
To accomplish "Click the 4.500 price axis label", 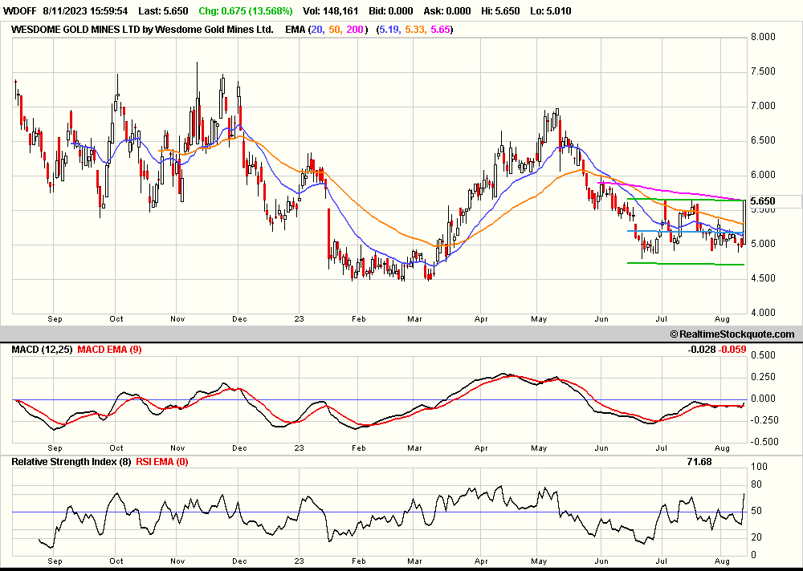I will tap(763, 278).
